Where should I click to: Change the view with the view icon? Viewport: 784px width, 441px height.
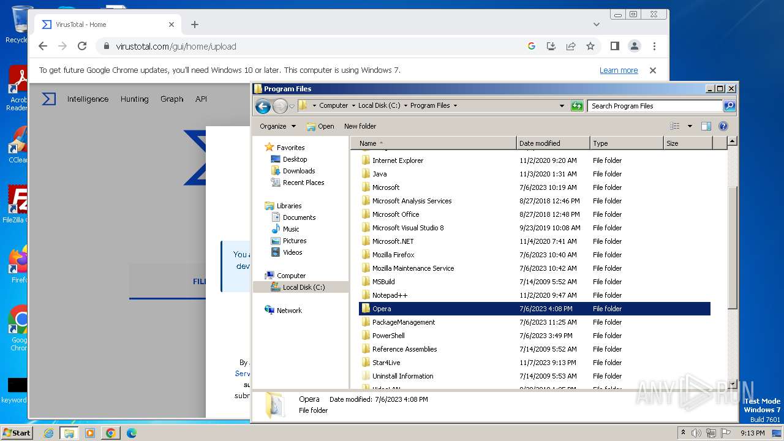click(x=675, y=126)
